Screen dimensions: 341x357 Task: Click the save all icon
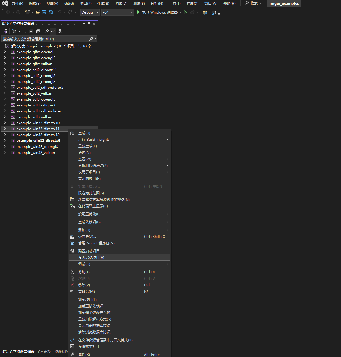tap(51, 12)
